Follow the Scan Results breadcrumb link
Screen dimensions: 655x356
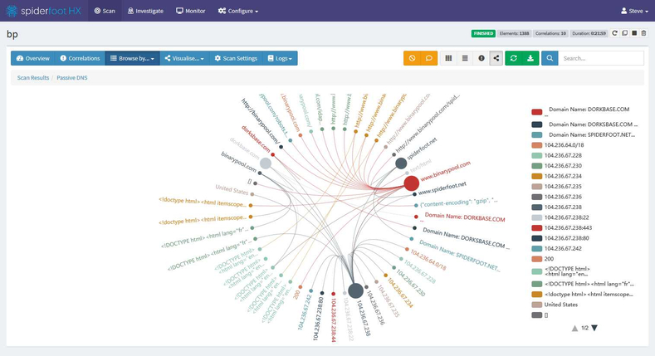[x=33, y=78]
